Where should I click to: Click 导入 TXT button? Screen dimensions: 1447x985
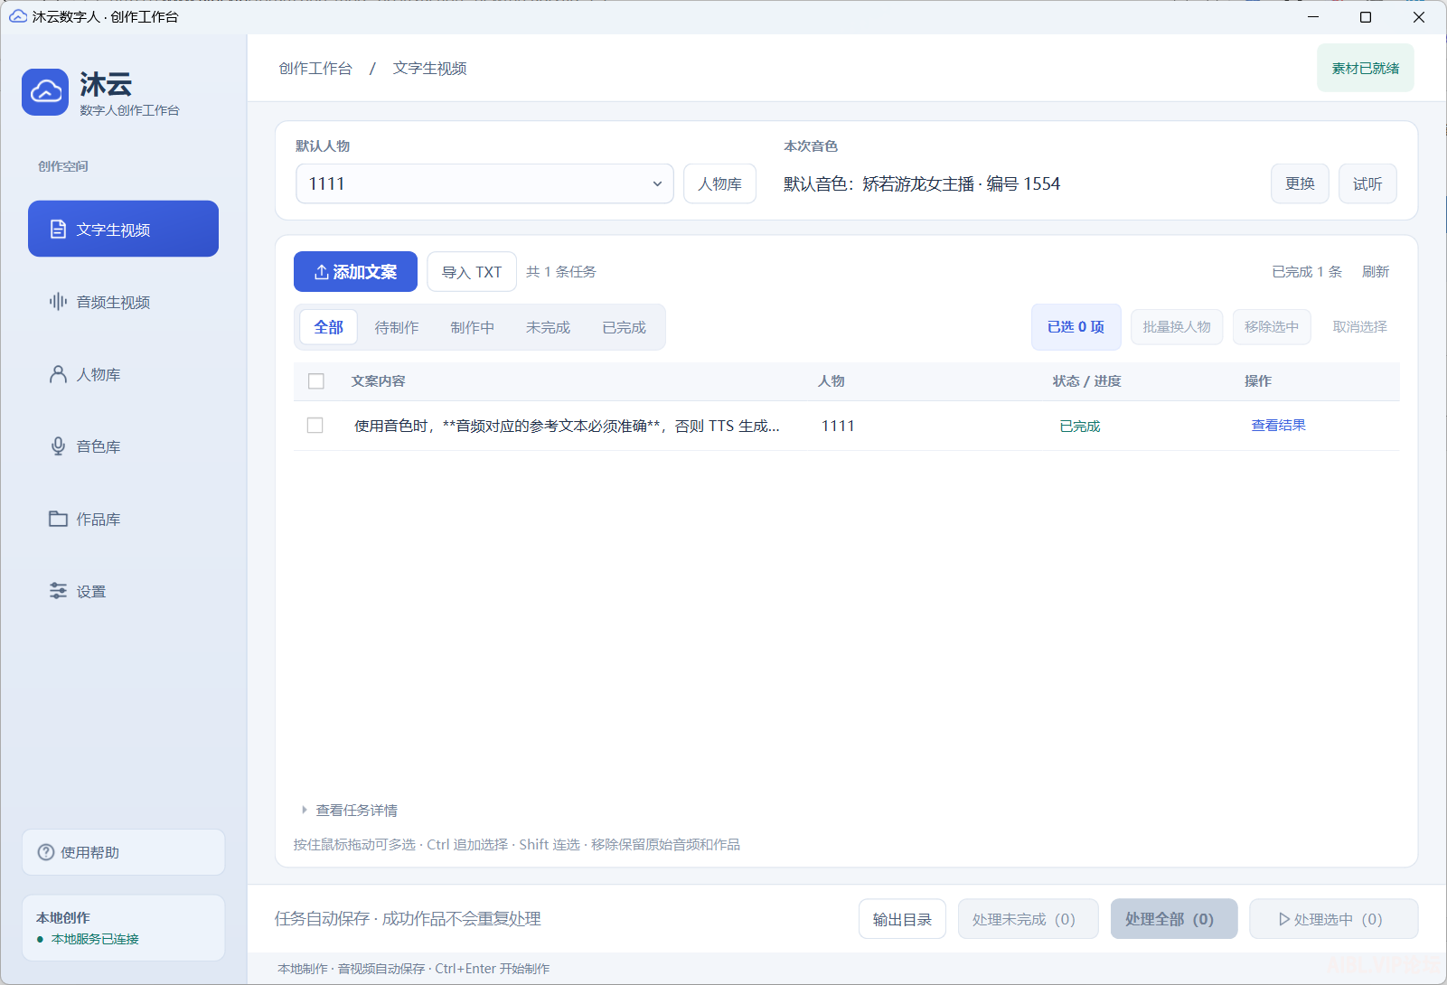pos(472,271)
